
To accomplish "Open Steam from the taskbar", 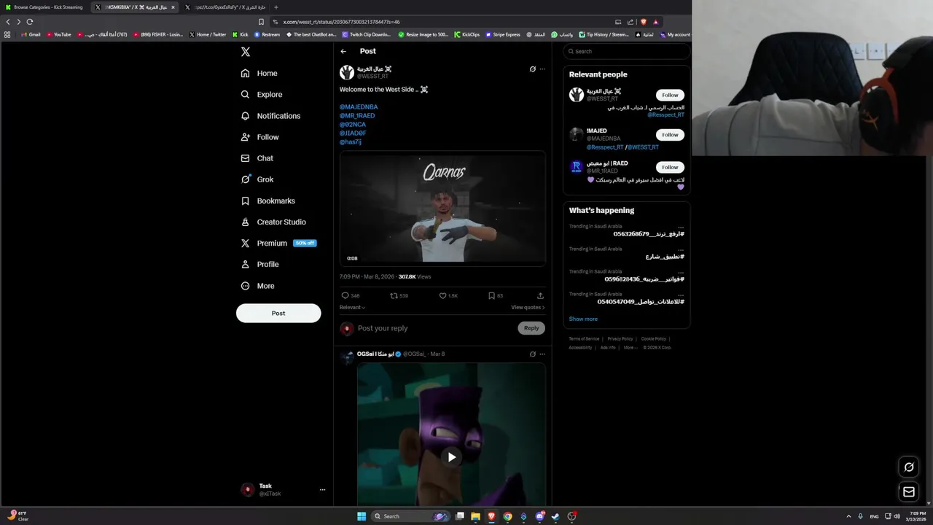I will (555, 516).
